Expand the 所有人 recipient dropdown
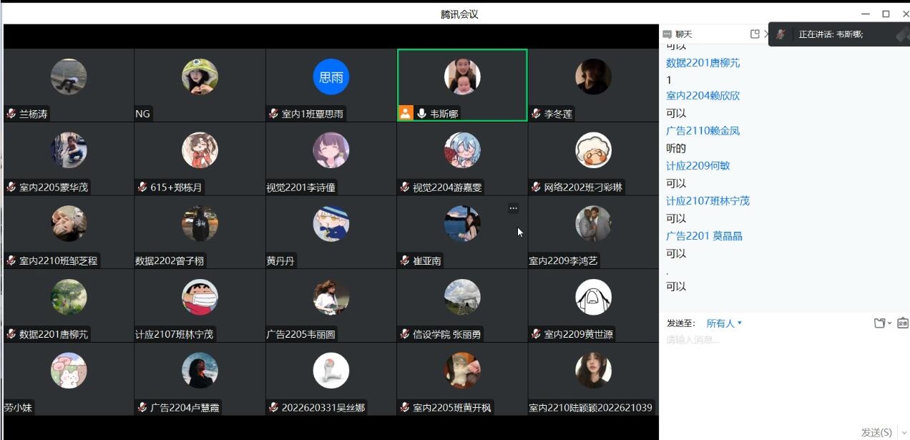 click(x=724, y=323)
